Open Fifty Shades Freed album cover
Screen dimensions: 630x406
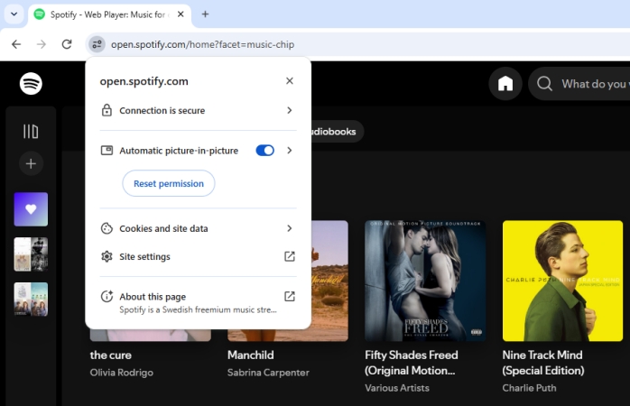pyautogui.click(x=425, y=281)
